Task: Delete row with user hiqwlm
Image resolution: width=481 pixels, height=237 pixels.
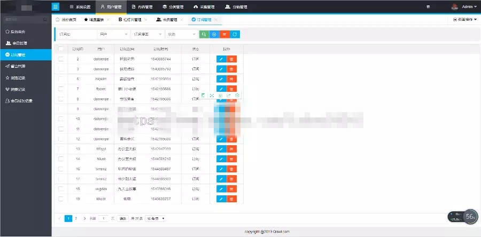Action: click(x=231, y=79)
